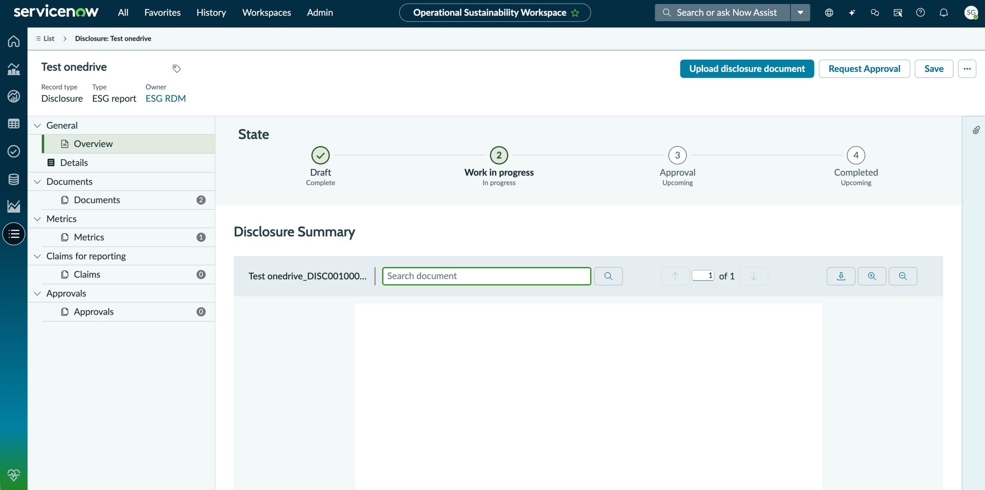Open the Favorites menu
The image size is (985, 490).
click(163, 13)
